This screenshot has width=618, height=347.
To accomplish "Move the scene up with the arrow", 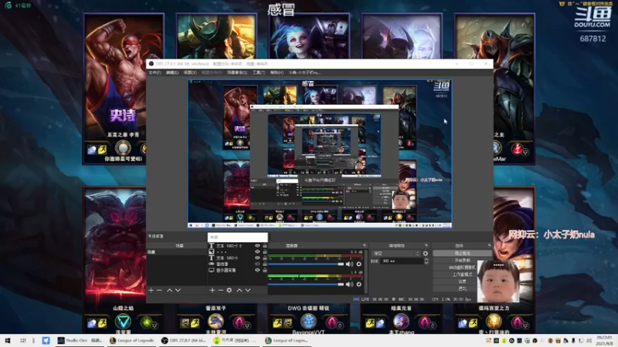I will tap(169, 290).
